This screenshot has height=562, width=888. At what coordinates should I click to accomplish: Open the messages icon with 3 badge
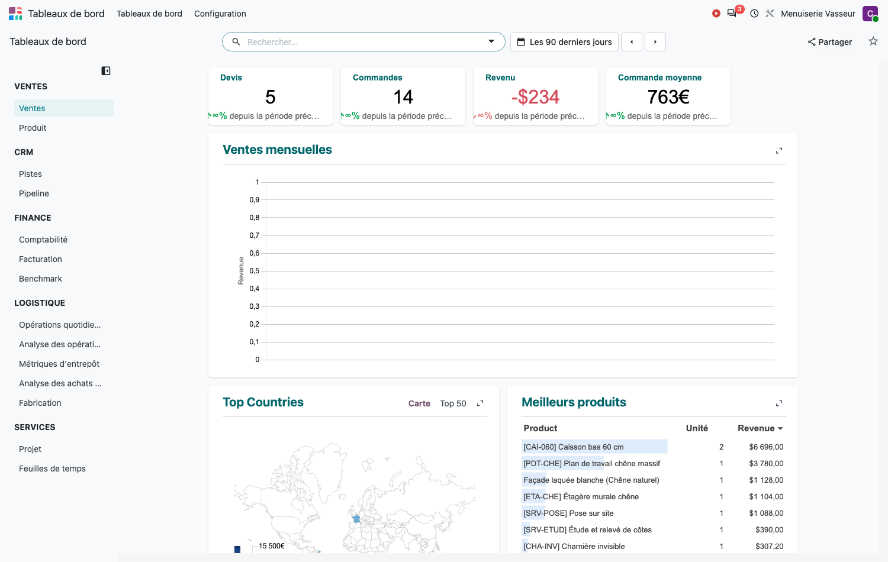point(732,14)
